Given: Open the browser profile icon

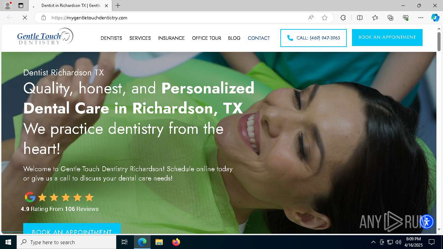Looking at the screenshot, I should tap(7, 6).
